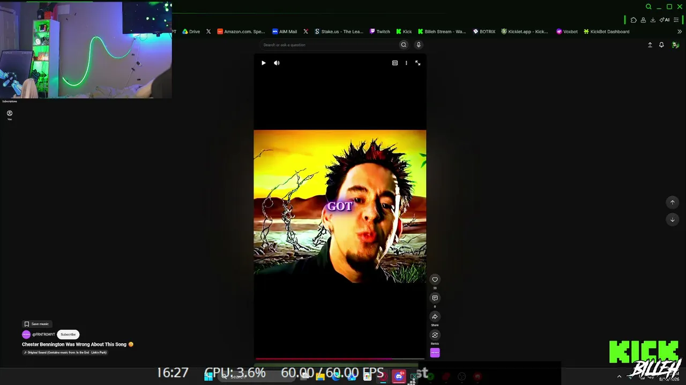Viewport: 686px width, 385px height.
Task: Open the browser profile icon
Action: point(643,20)
